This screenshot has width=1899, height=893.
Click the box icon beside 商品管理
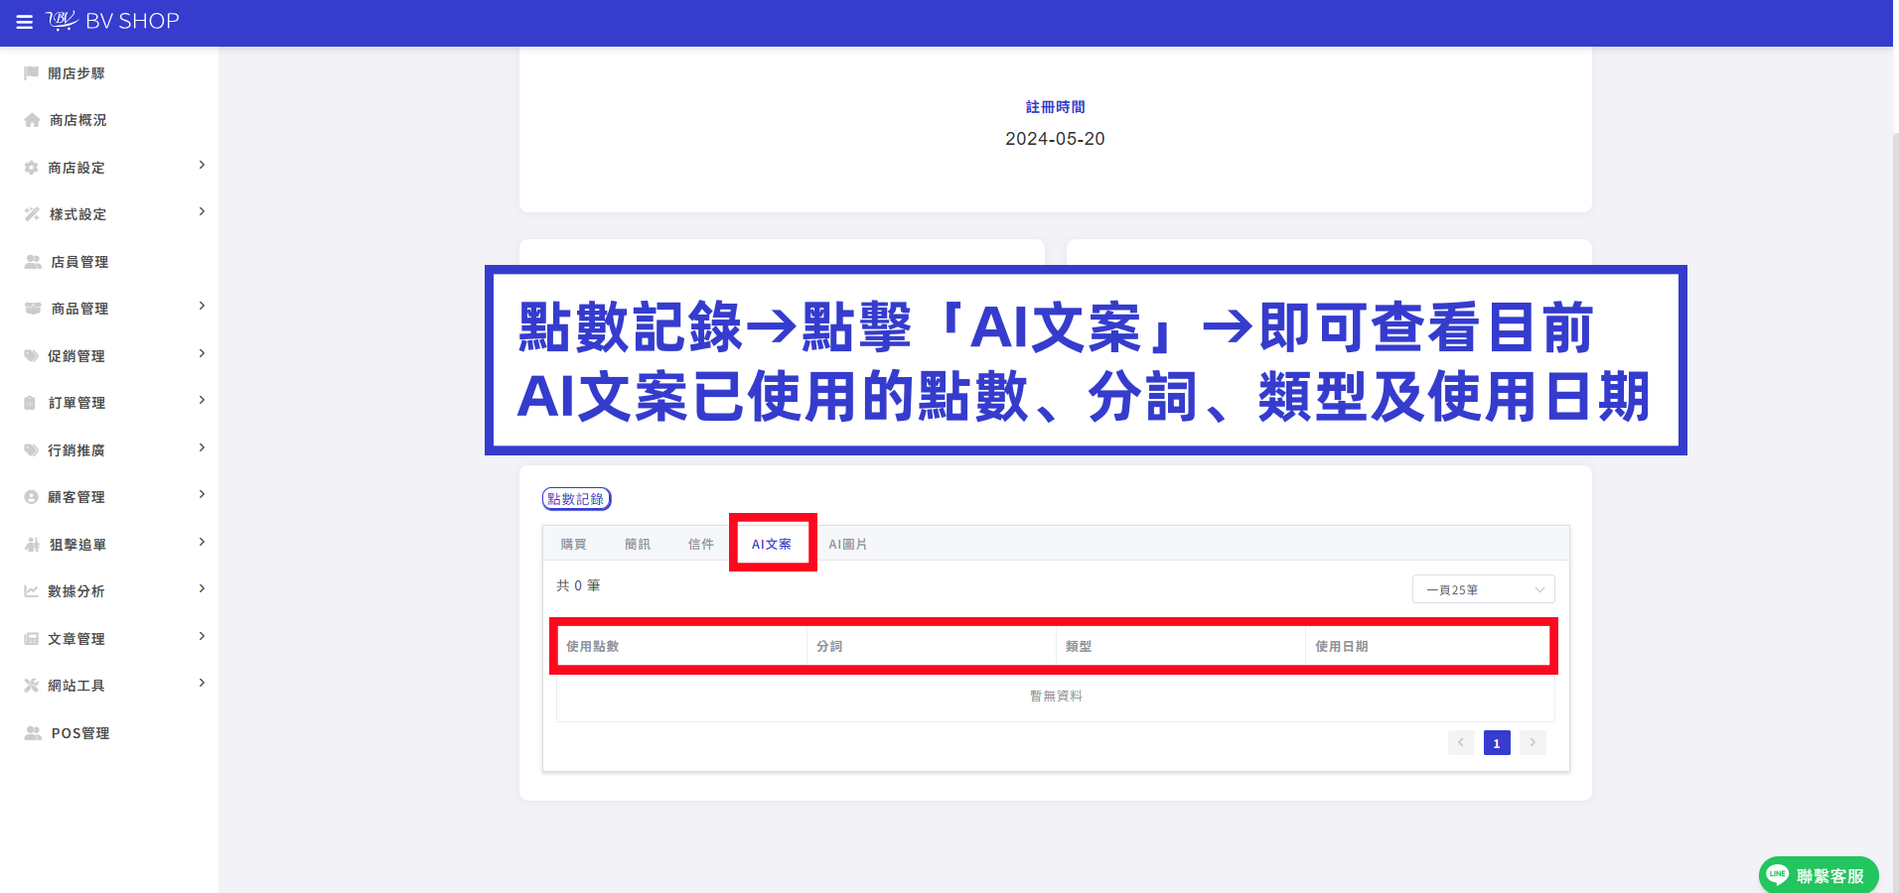[33, 309]
